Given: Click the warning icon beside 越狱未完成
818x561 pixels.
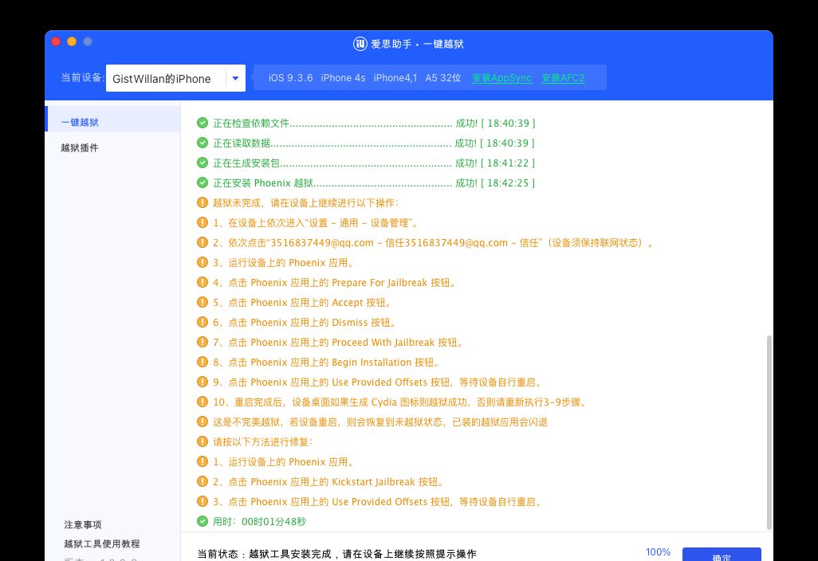Looking at the screenshot, I should (203, 202).
